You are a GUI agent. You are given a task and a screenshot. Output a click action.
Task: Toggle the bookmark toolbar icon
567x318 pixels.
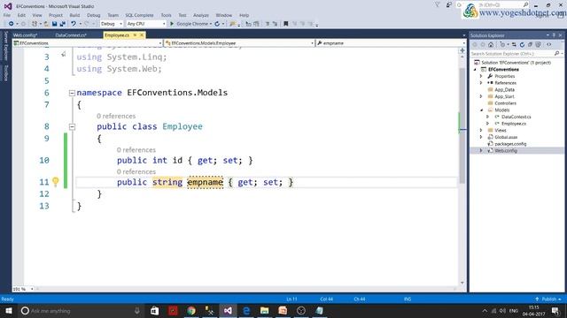pyautogui.click(x=285, y=24)
